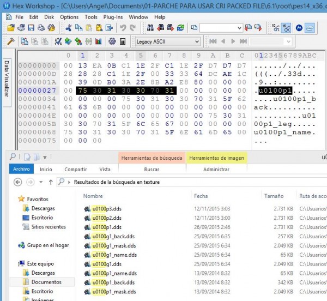Screen dimensions: 327x301
Task: Click the Find Next binoculars with right arrow
Action: (171, 27)
